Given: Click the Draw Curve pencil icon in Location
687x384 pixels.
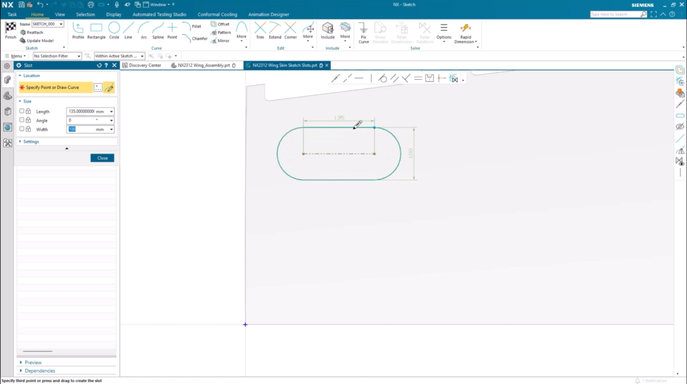Looking at the screenshot, I should coord(109,88).
